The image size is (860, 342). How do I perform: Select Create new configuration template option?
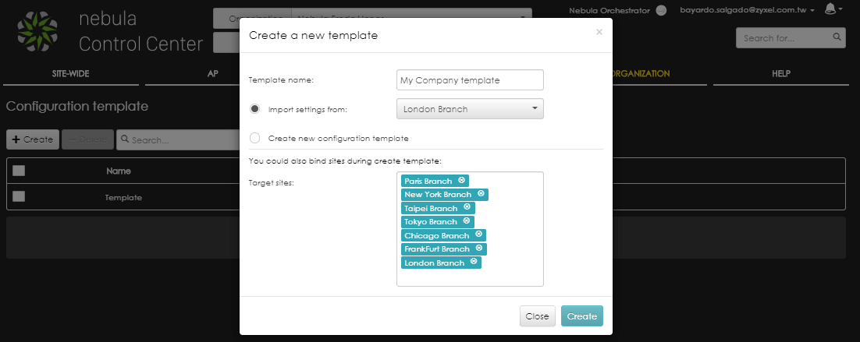coord(254,138)
